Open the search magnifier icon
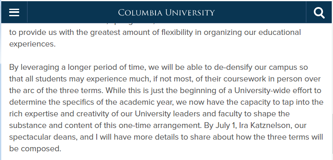This screenshot has width=333, height=160. 319,13
